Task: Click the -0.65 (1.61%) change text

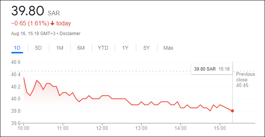Action: [x=30, y=23]
